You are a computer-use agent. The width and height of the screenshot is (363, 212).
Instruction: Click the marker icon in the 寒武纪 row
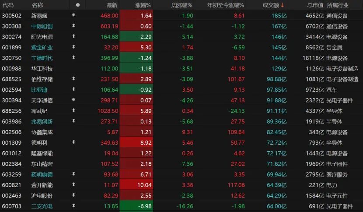pos(73,111)
